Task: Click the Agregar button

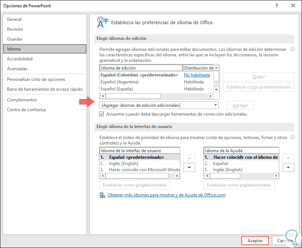Action: tap(240, 105)
